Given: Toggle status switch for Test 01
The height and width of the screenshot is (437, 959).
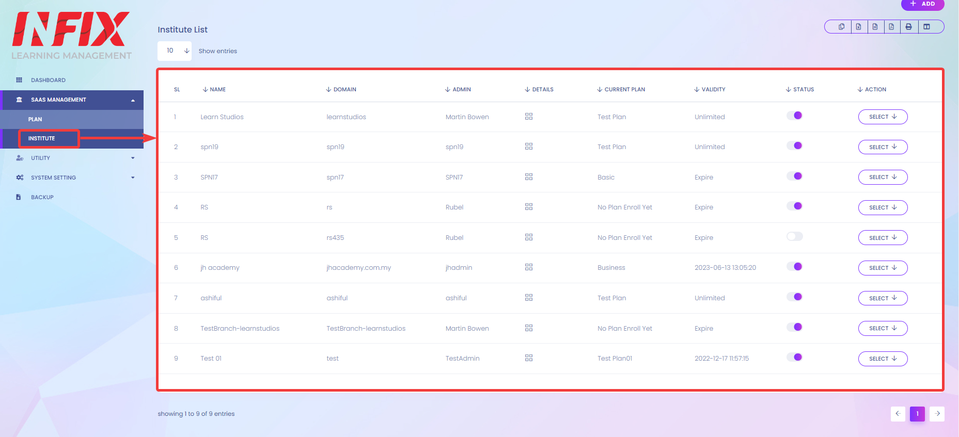Looking at the screenshot, I should (x=795, y=357).
